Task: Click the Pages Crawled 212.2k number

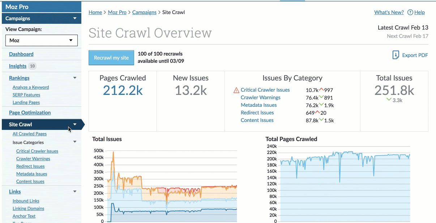Action: (x=123, y=90)
